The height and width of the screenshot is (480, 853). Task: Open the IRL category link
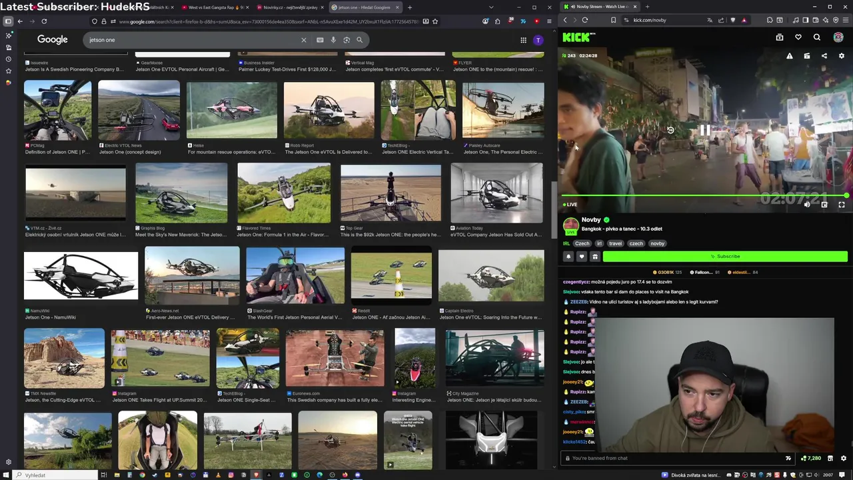(566, 243)
